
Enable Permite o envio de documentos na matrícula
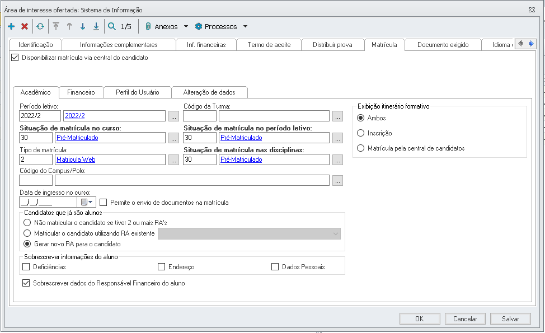point(103,202)
